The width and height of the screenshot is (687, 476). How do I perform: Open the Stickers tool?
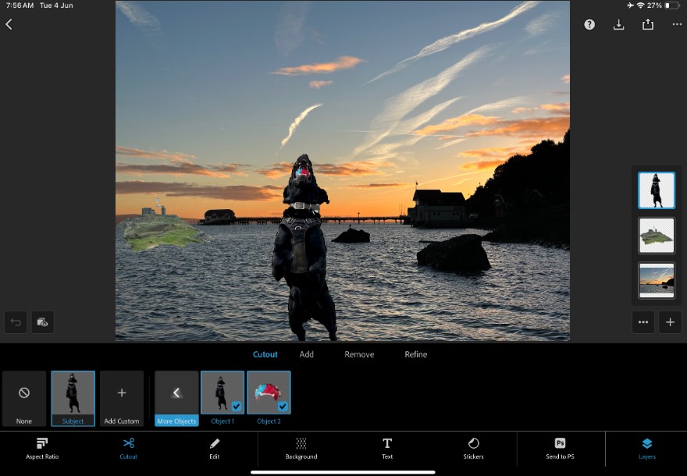[473, 448]
